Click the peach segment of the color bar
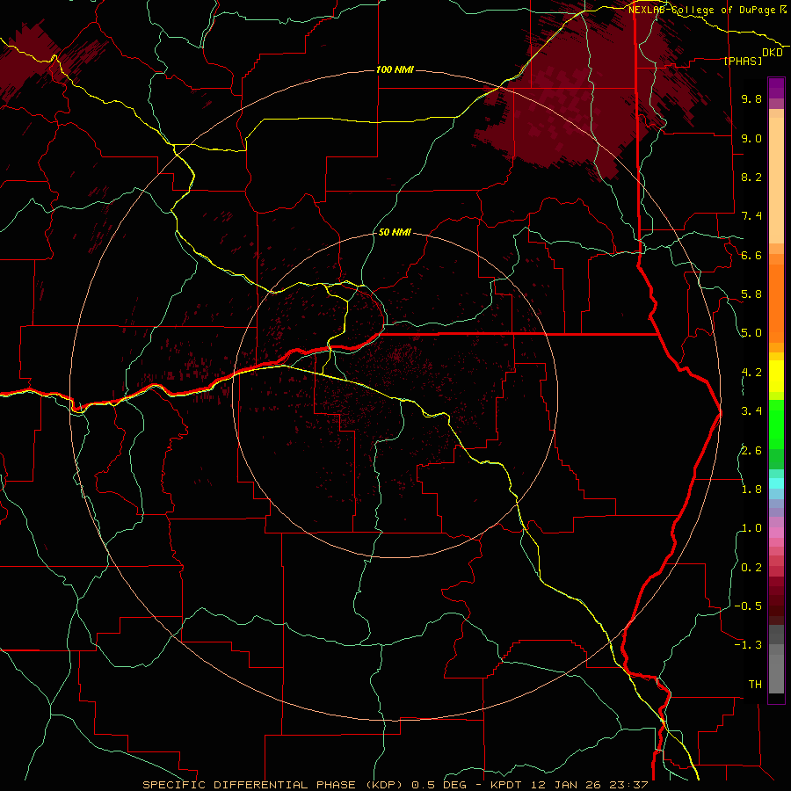The height and width of the screenshot is (791, 791). tap(776, 180)
